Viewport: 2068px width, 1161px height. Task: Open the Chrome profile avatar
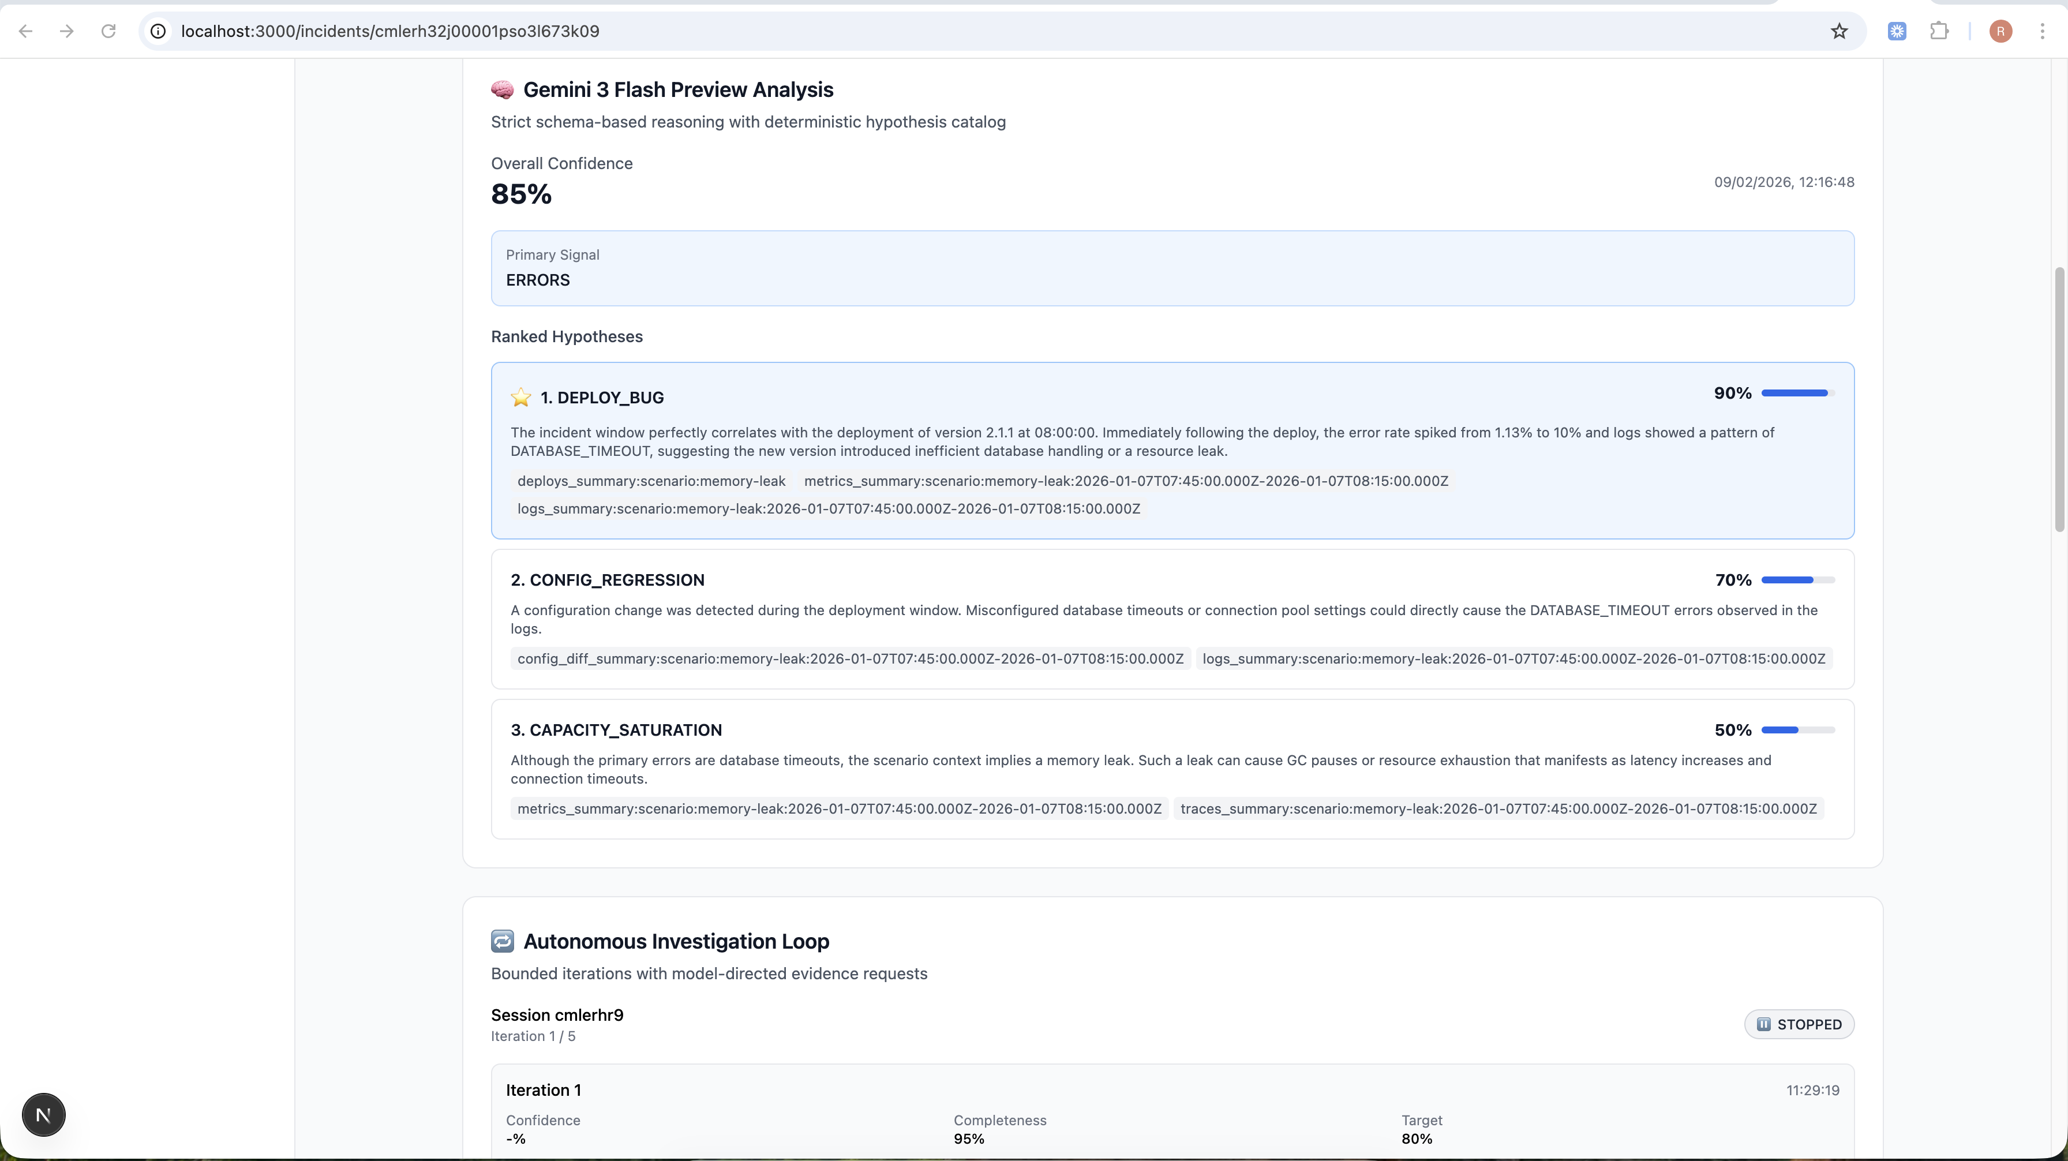(x=2000, y=31)
